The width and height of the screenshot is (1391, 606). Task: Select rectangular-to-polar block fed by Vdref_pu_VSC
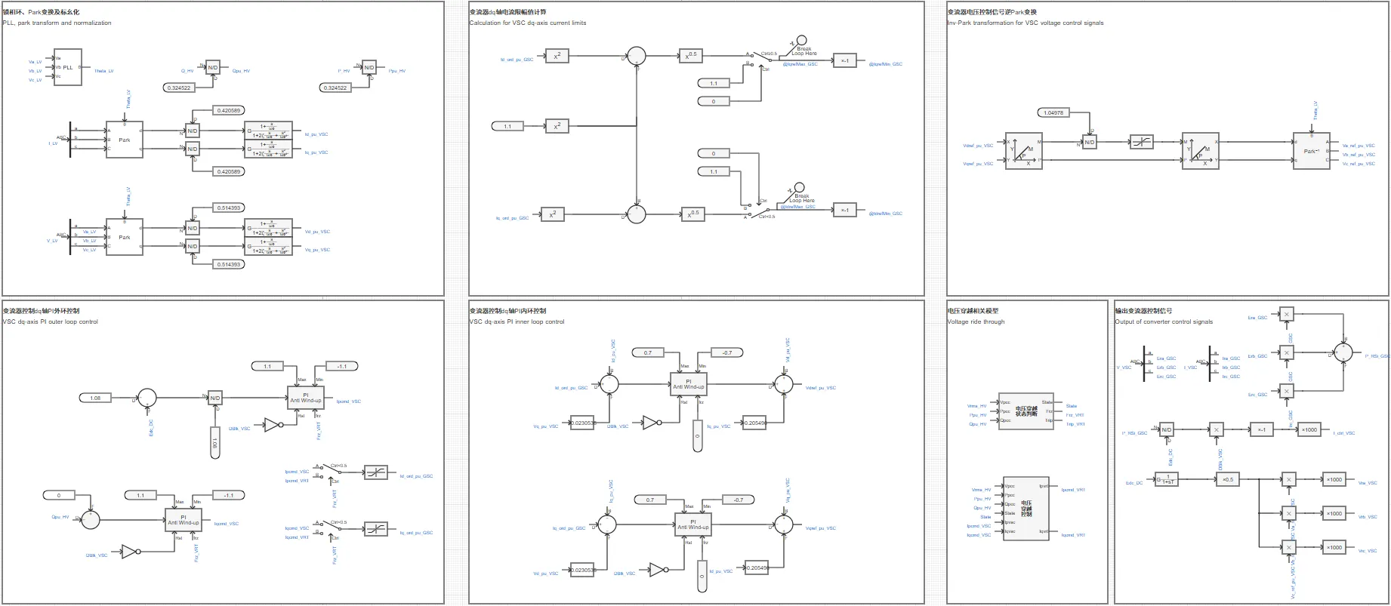click(1024, 151)
